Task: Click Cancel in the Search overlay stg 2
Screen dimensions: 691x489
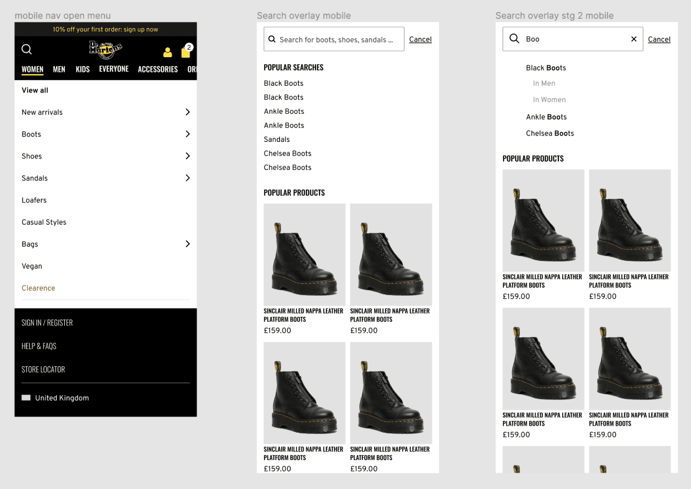Action: point(659,39)
